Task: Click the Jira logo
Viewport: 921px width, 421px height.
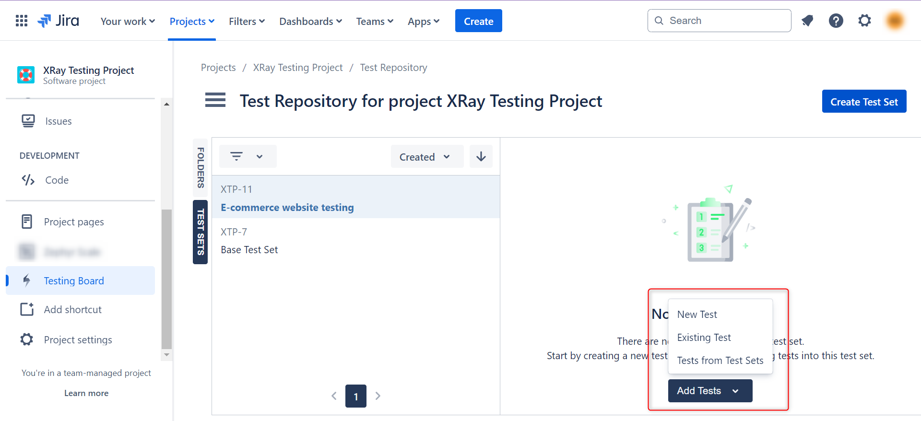Action: (x=59, y=21)
